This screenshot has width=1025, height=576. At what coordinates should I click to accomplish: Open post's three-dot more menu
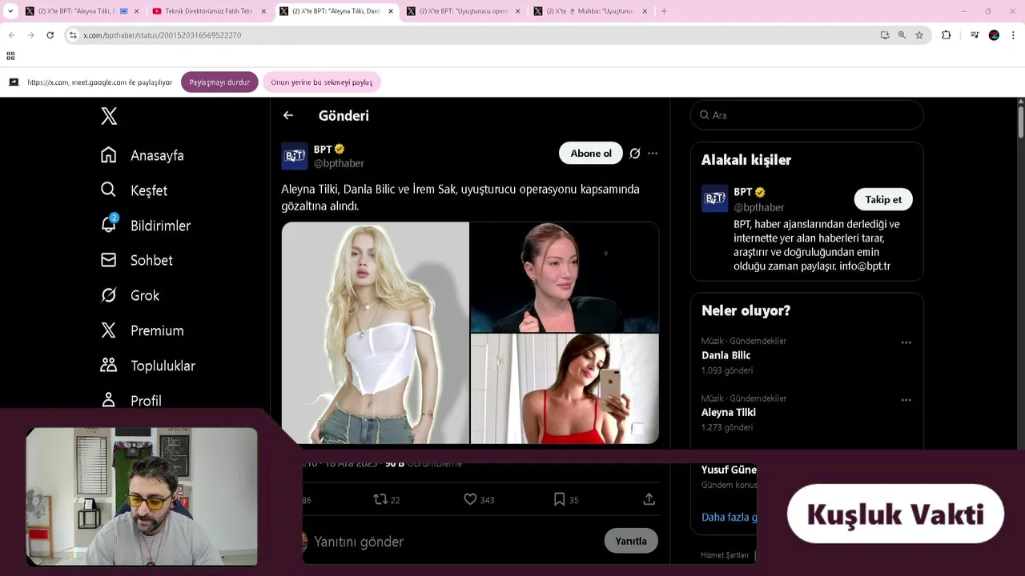653,154
